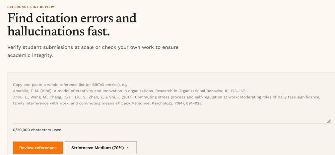Image resolution: width=335 pixels, height=155 pixels.
Task: Click the 'Personnel Psychology, 70(4), 891–922' placeholder text
Action: (166, 104)
